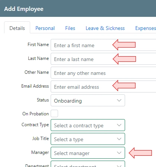Open the Personal tab
The image size is (156, 167).
click(45, 28)
